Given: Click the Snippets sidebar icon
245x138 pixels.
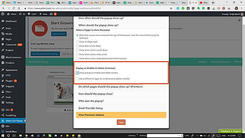Looking at the screenshot, I should tap(3, 86).
